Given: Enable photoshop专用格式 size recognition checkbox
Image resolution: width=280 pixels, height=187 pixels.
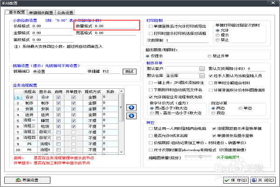Looking at the screenshot, I should point(151,150).
